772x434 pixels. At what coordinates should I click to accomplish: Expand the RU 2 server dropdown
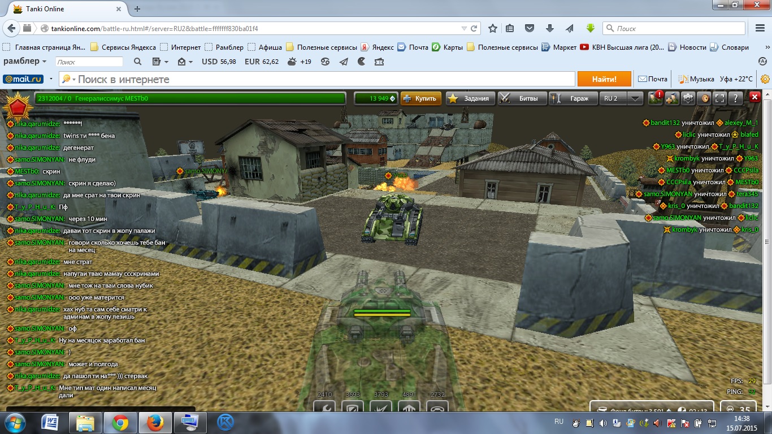635,98
